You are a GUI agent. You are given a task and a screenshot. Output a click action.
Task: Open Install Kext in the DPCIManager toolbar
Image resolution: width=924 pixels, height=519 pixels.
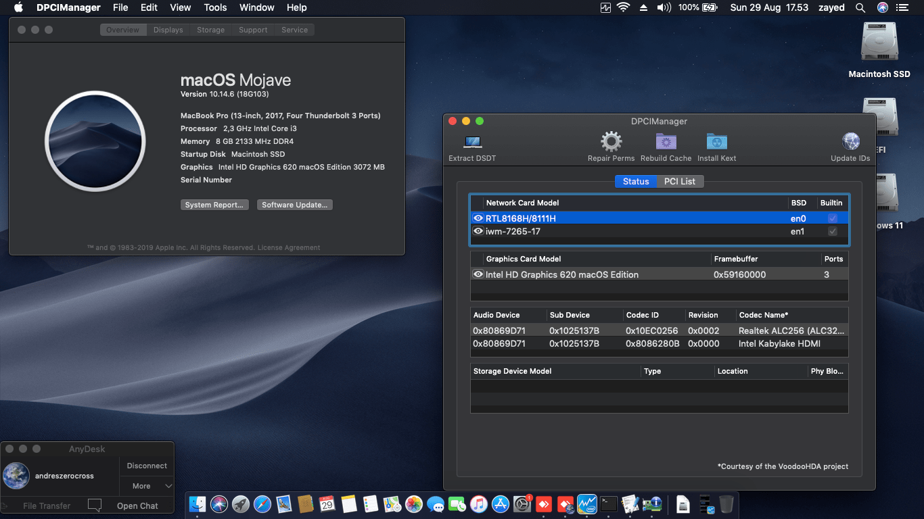pyautogui.click(x=717, y=142)
